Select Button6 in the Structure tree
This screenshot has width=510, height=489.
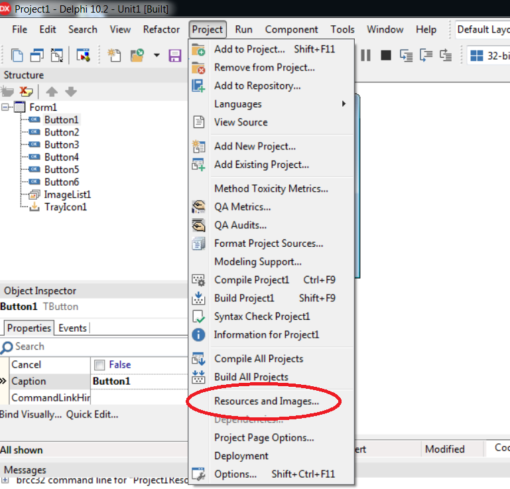pos(62,182)
